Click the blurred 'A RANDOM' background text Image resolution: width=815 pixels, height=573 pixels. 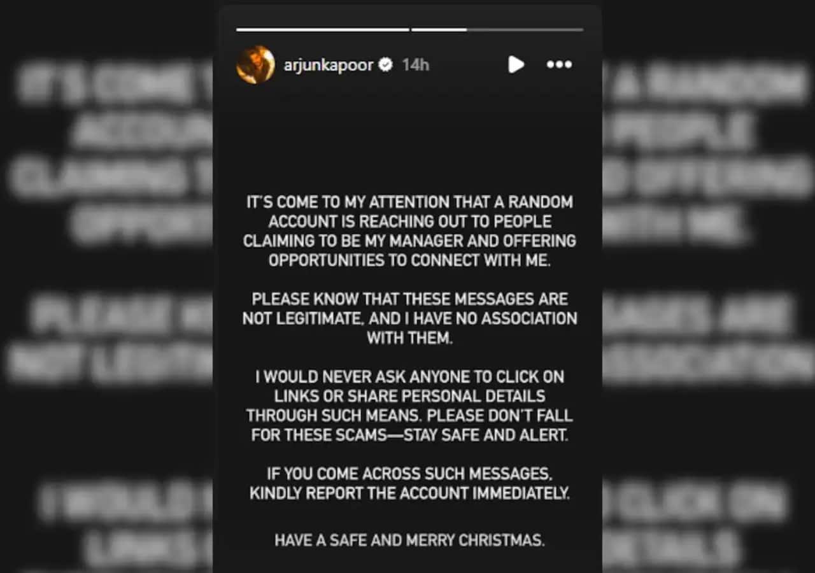pos(708,84)
